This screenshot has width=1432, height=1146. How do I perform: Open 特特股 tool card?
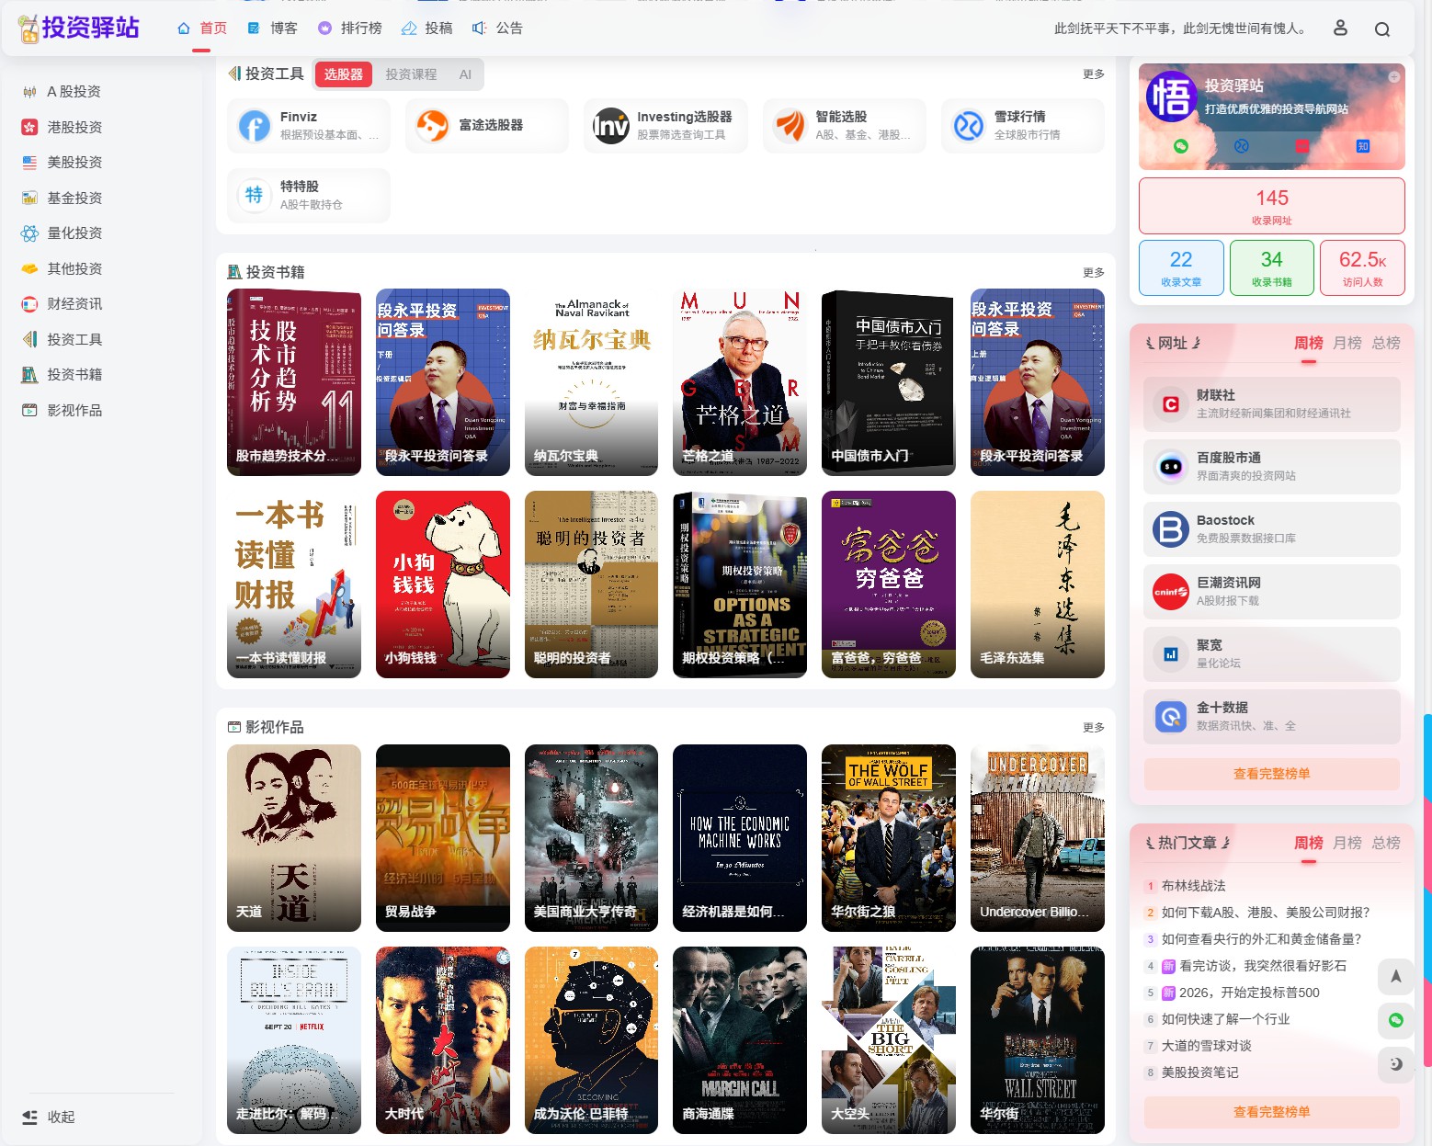pyautogui.click(x=309, y=195)
